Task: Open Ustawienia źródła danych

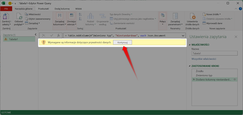Action: click(x=192, y=19)
